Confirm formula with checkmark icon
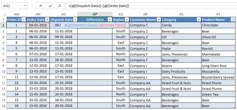The image size is (237, 110). (x=50, y=6)
